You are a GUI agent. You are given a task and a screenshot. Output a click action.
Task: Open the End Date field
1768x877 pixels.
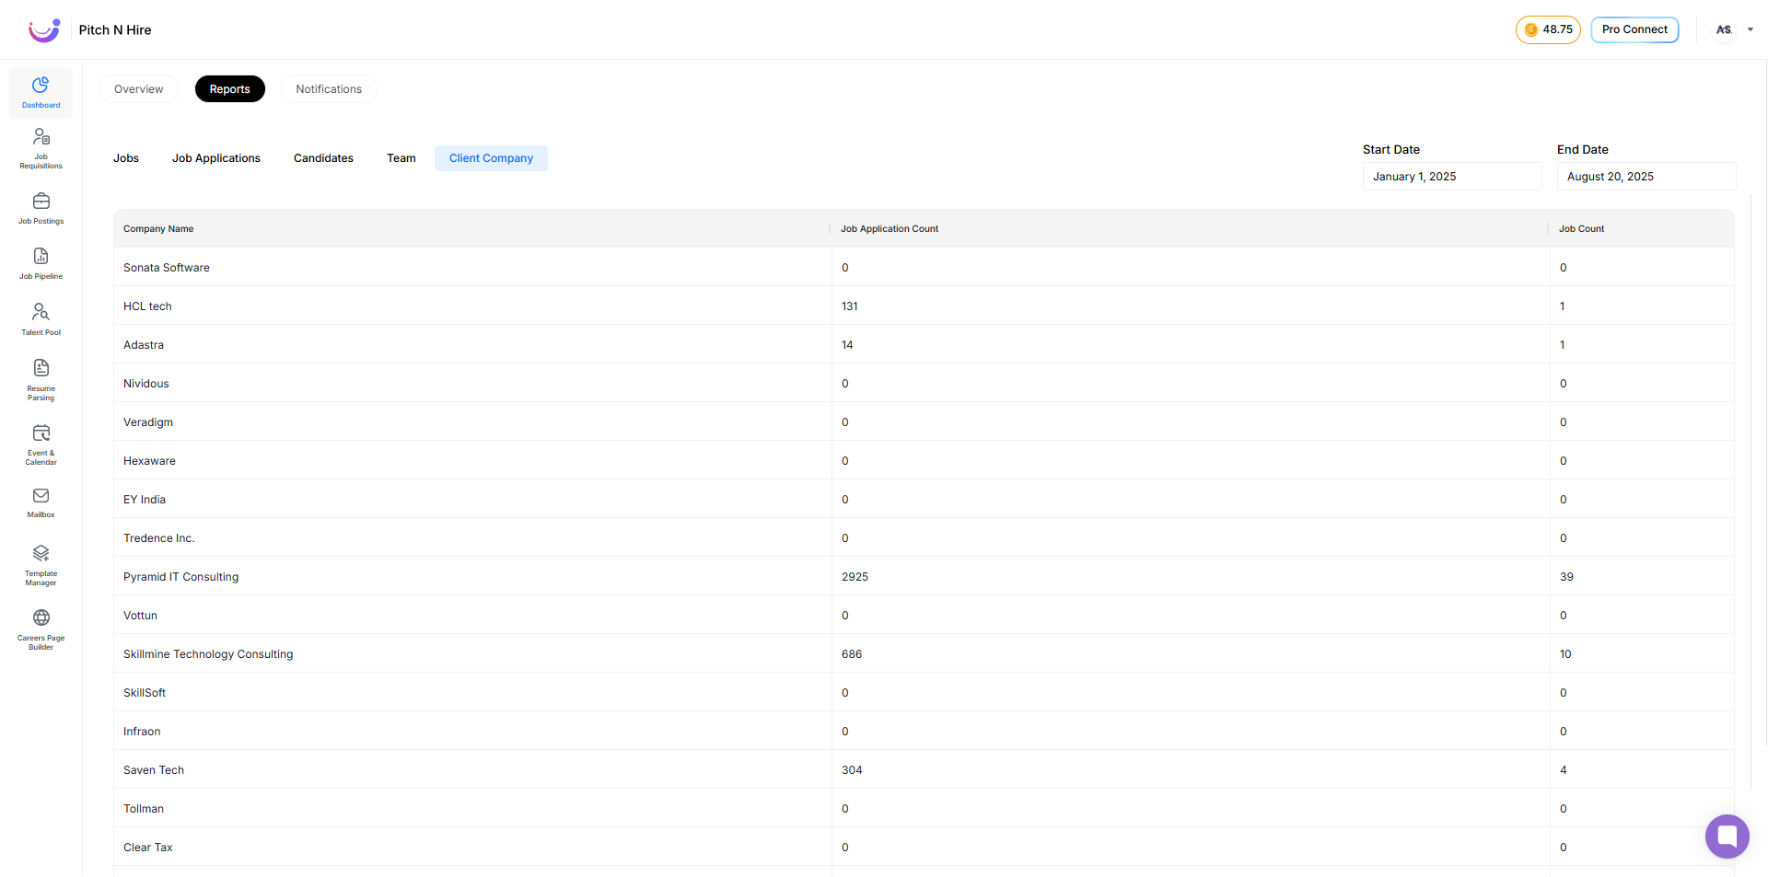point(1646,177)
